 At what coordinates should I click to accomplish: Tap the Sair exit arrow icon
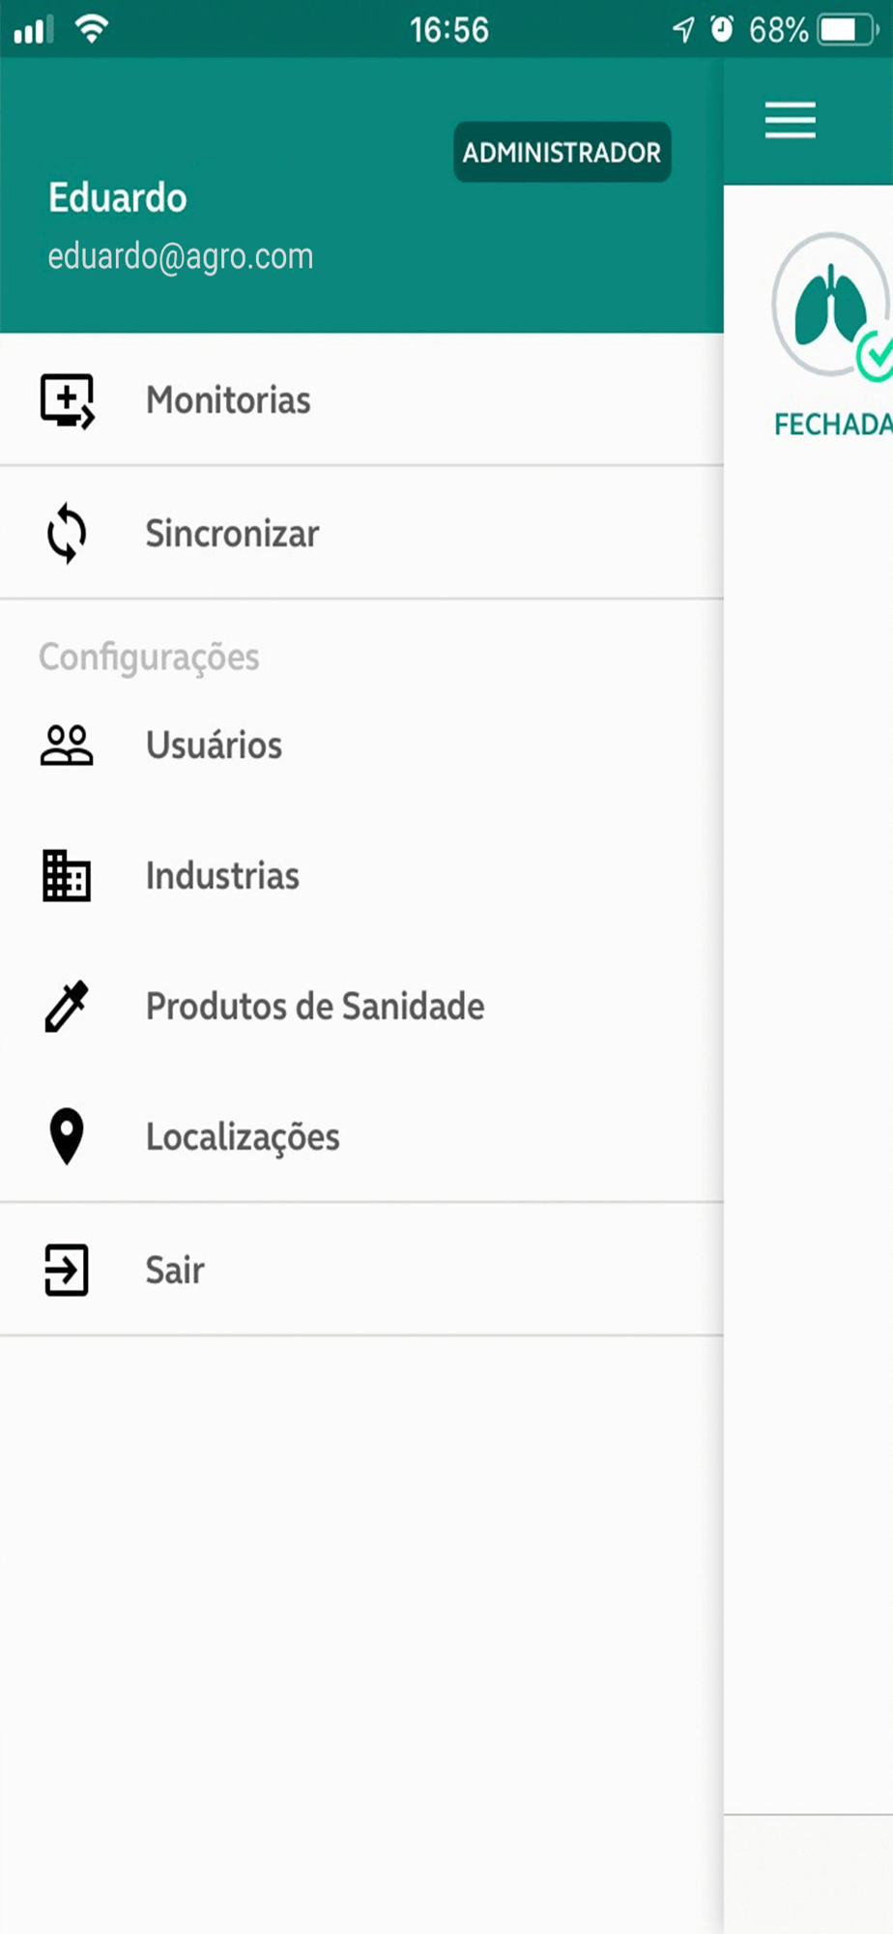(x=67, y=1270)
